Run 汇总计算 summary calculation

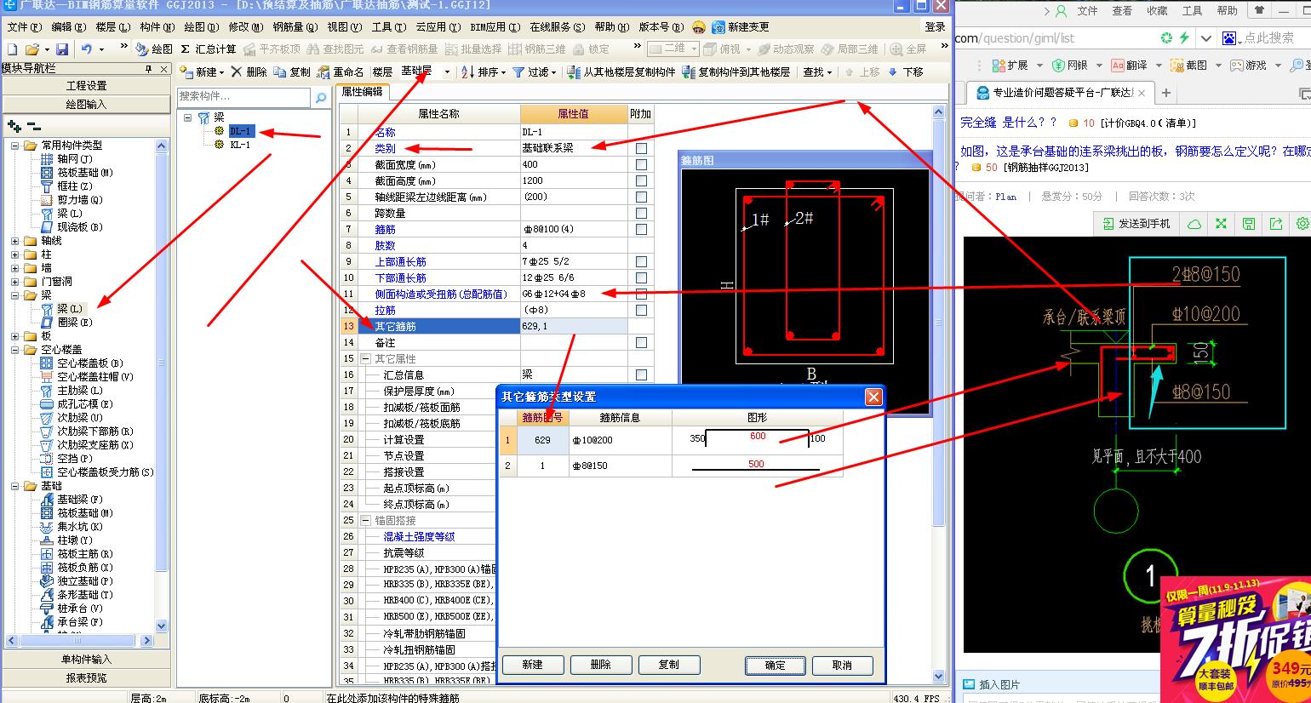209,49
